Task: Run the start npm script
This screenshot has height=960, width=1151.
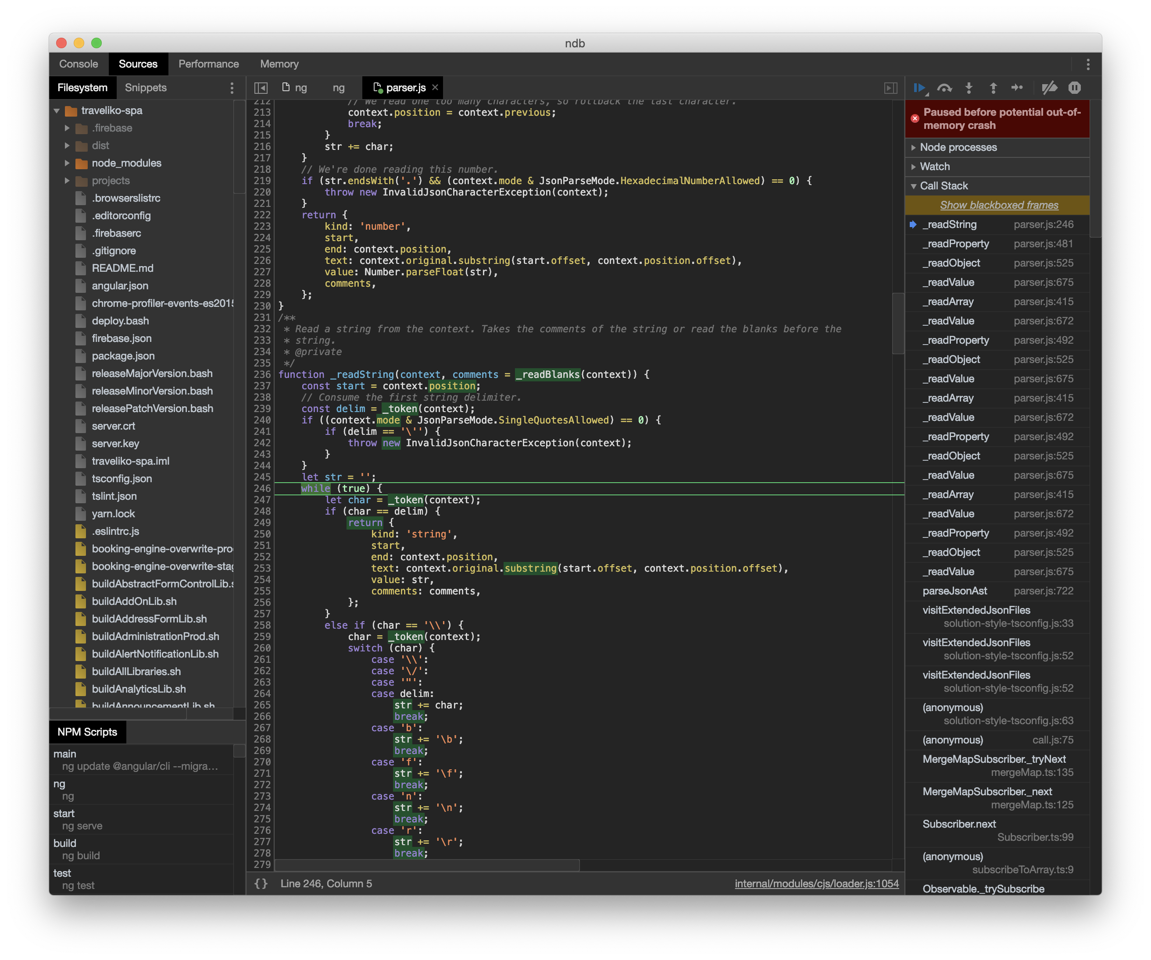Action: click(x=141, y=819)
